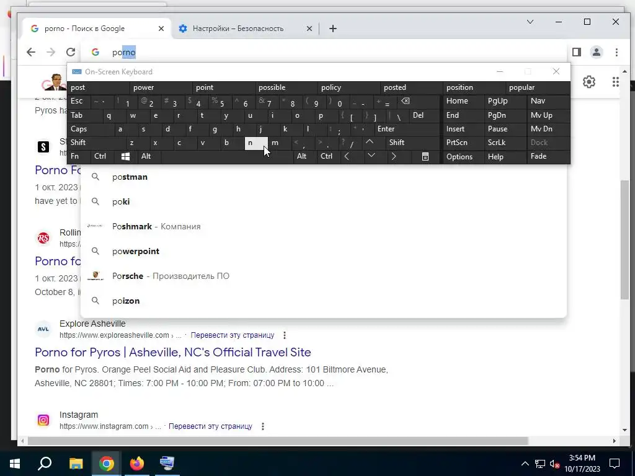Click the PrtScn key on keyboard
The height and width of the screenshot is (476, 635).
pyautogui.click(x=463, y=143)
